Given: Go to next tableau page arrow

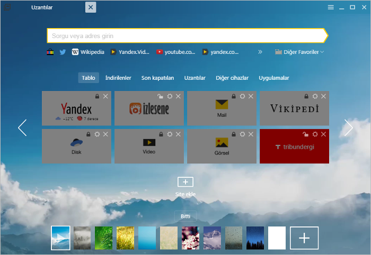Looking at the screenshot, I should coord(349,127).
